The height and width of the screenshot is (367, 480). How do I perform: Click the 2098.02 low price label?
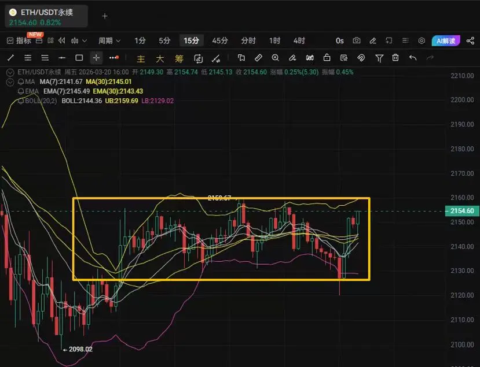pyautogui.click(x=80, y=349)
